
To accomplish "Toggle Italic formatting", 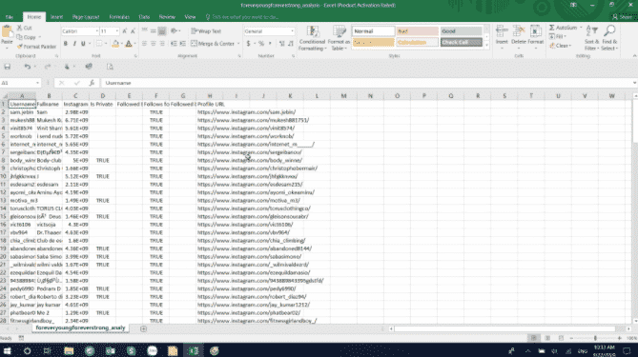I will point(74,44).
